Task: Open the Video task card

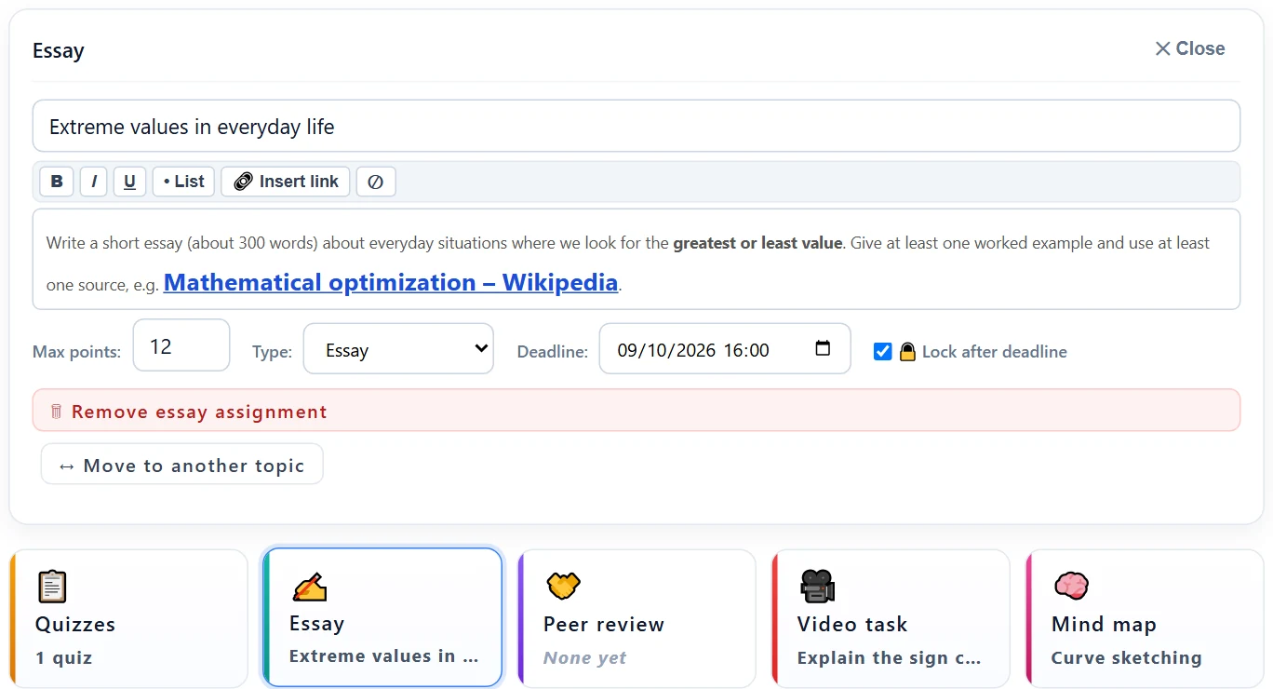Action: point(891,619)
